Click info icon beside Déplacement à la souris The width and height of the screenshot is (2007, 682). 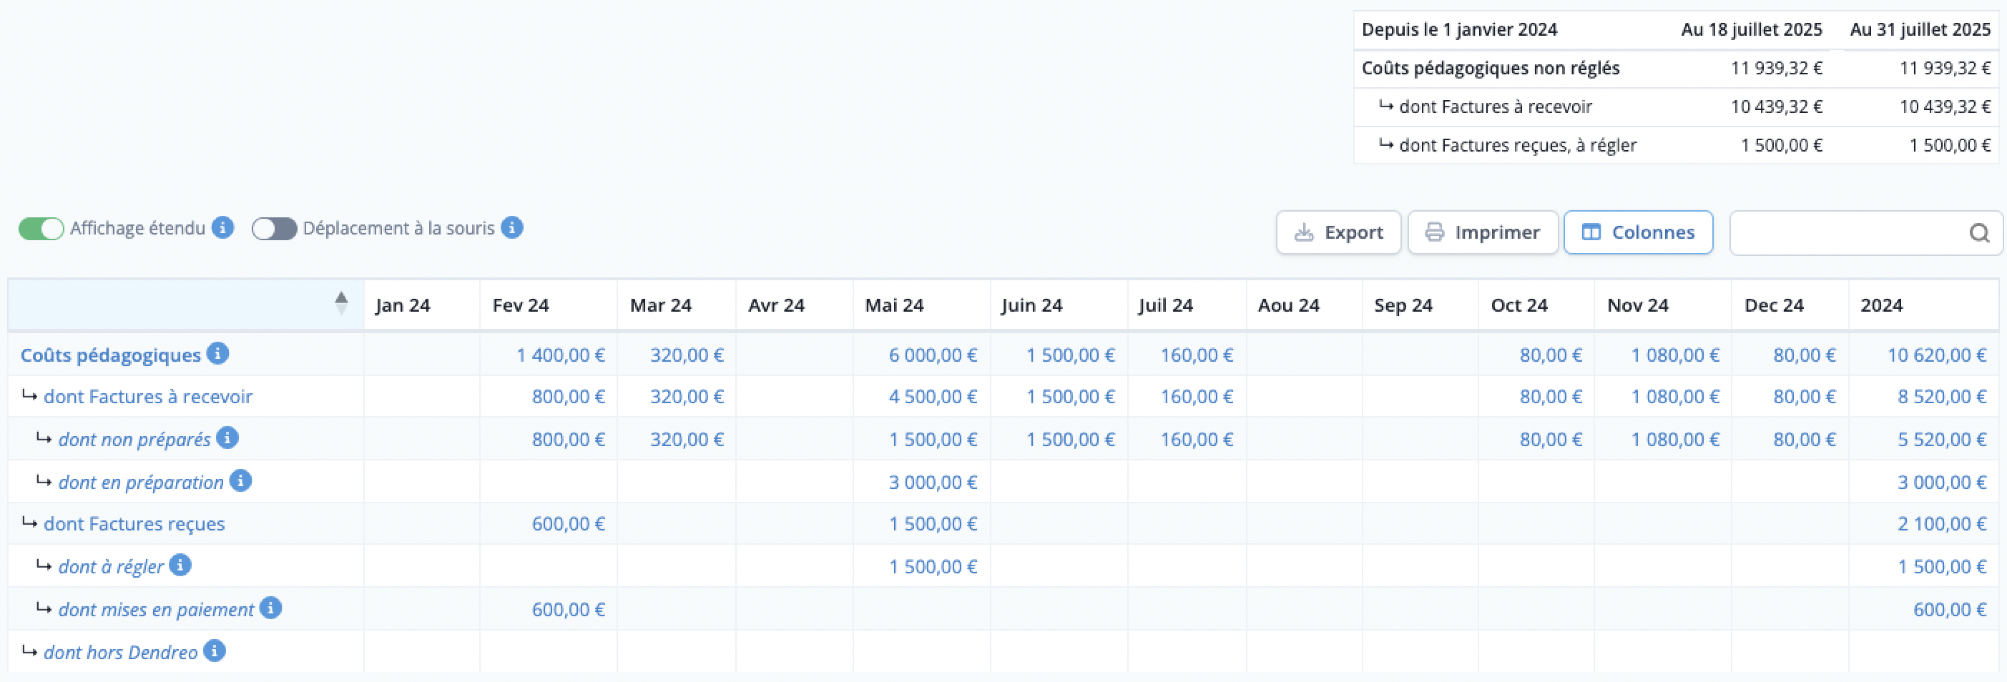pyautogui.click(x=512, y=228)
